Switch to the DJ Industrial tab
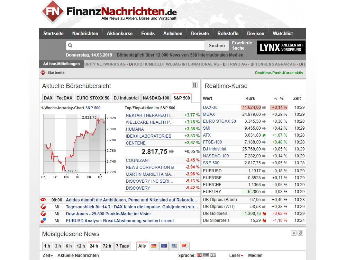 point(126,98)
